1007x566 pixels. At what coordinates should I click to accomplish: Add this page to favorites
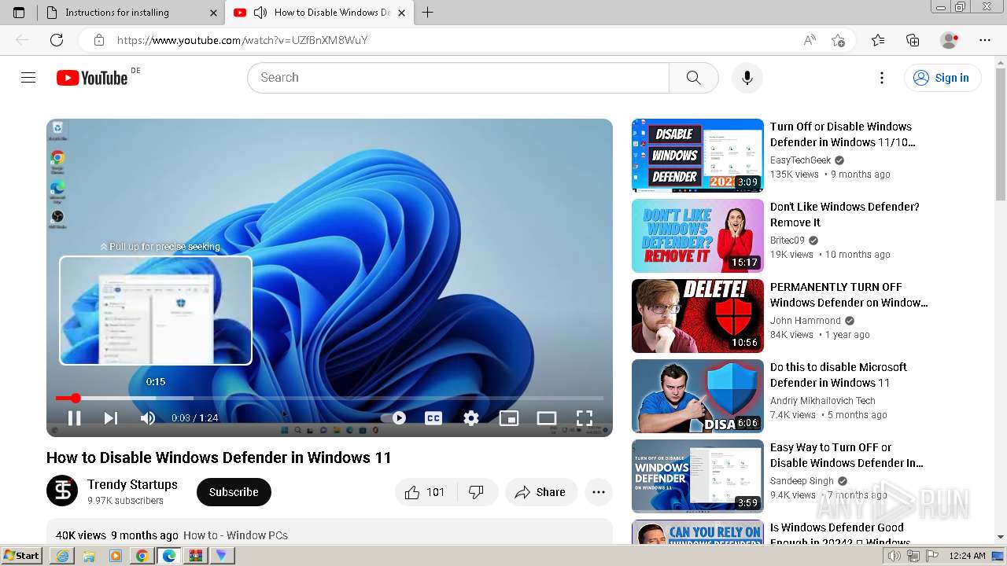coord(838,40)
